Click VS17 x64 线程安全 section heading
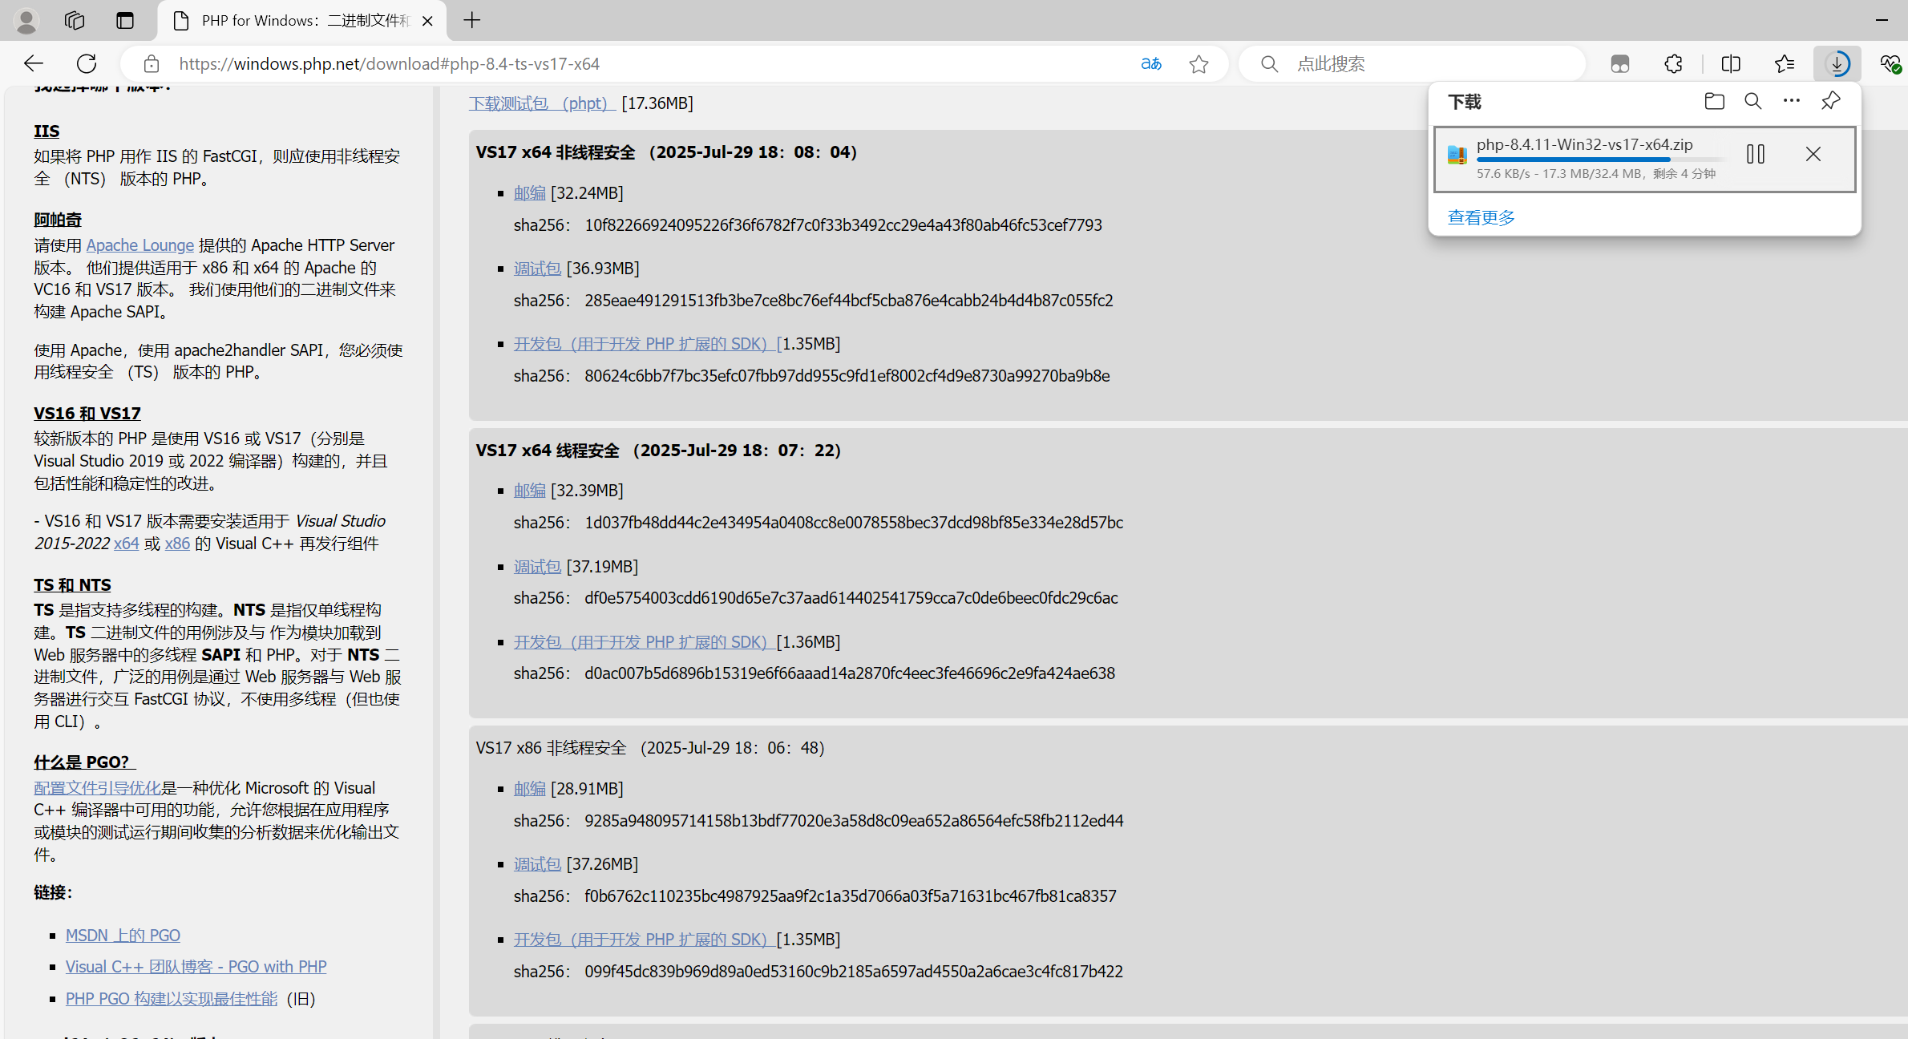1908x1039 pixels. pos(659,451)
